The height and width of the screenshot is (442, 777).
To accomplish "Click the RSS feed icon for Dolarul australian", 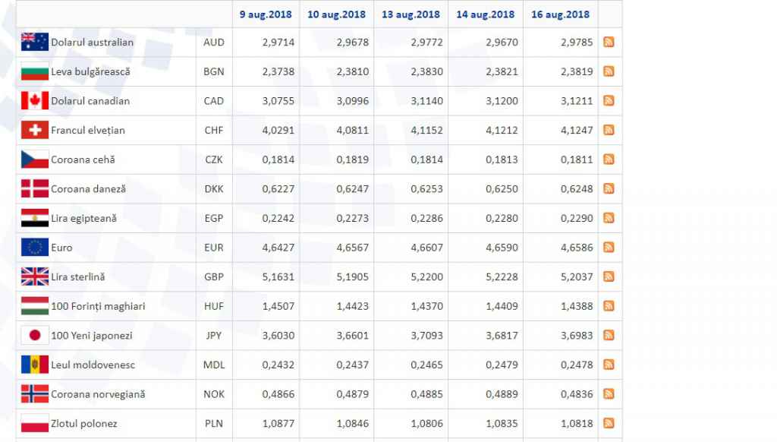I will 609,42.
